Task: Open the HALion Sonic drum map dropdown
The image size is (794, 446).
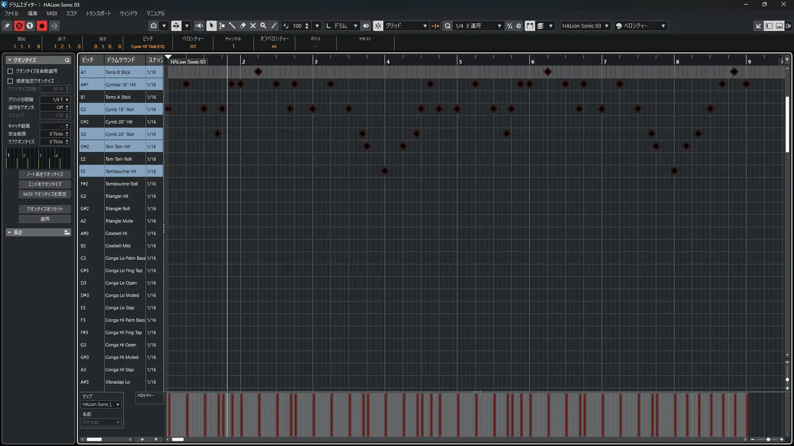Action: [x=100, y=405]
